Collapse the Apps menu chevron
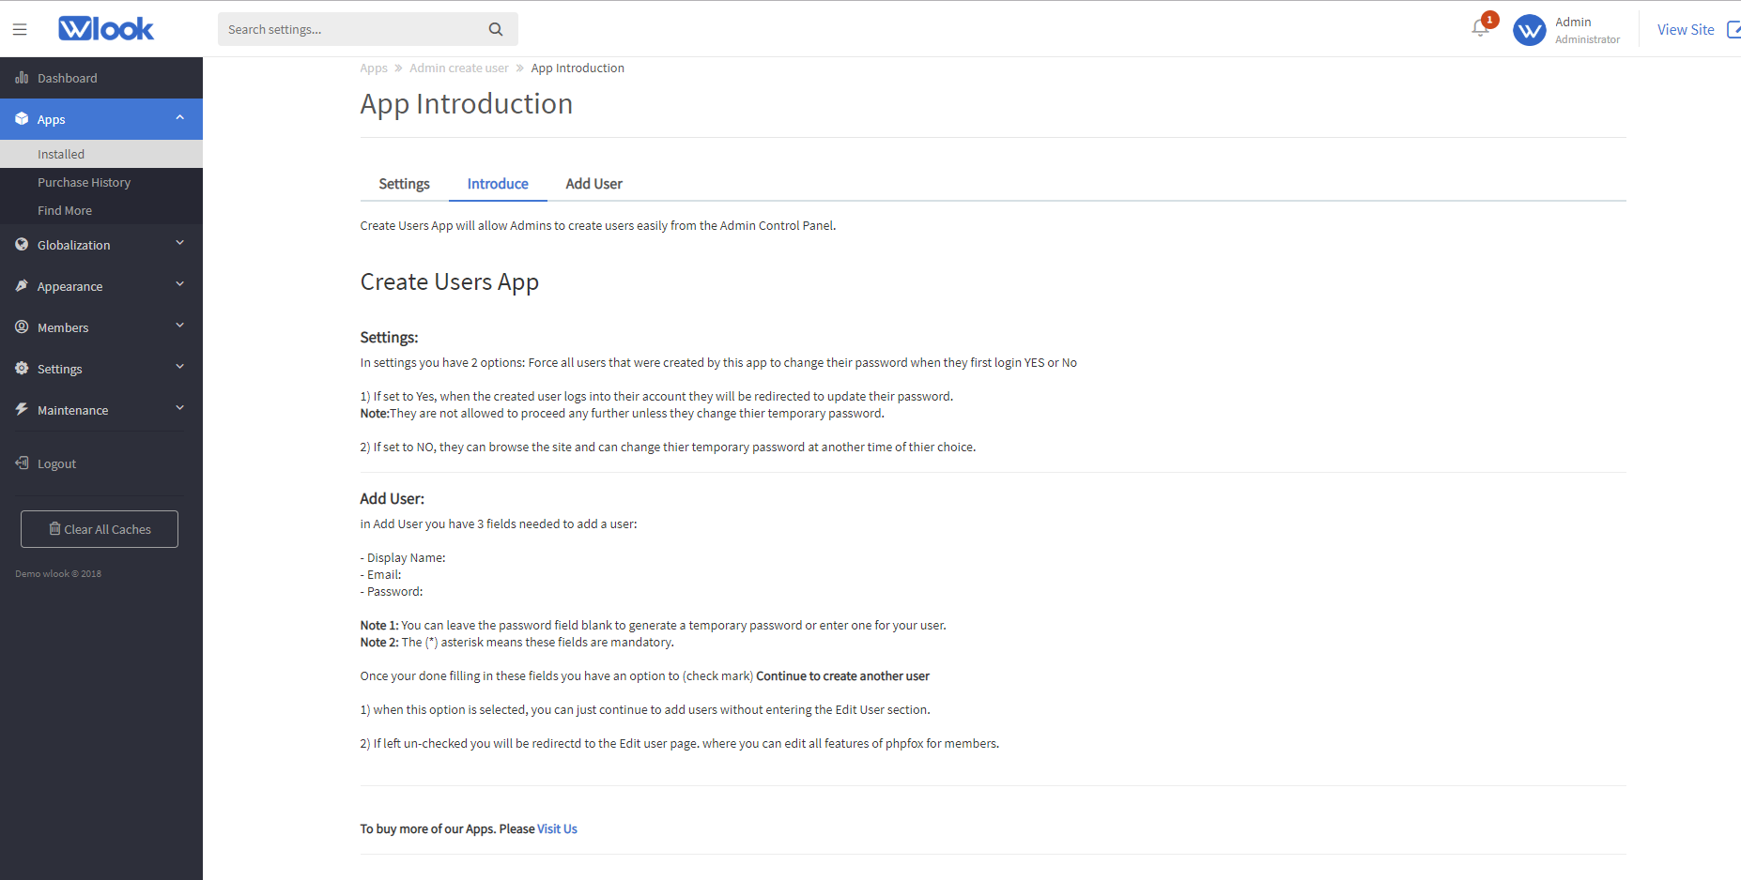 (x=180, y=118)
